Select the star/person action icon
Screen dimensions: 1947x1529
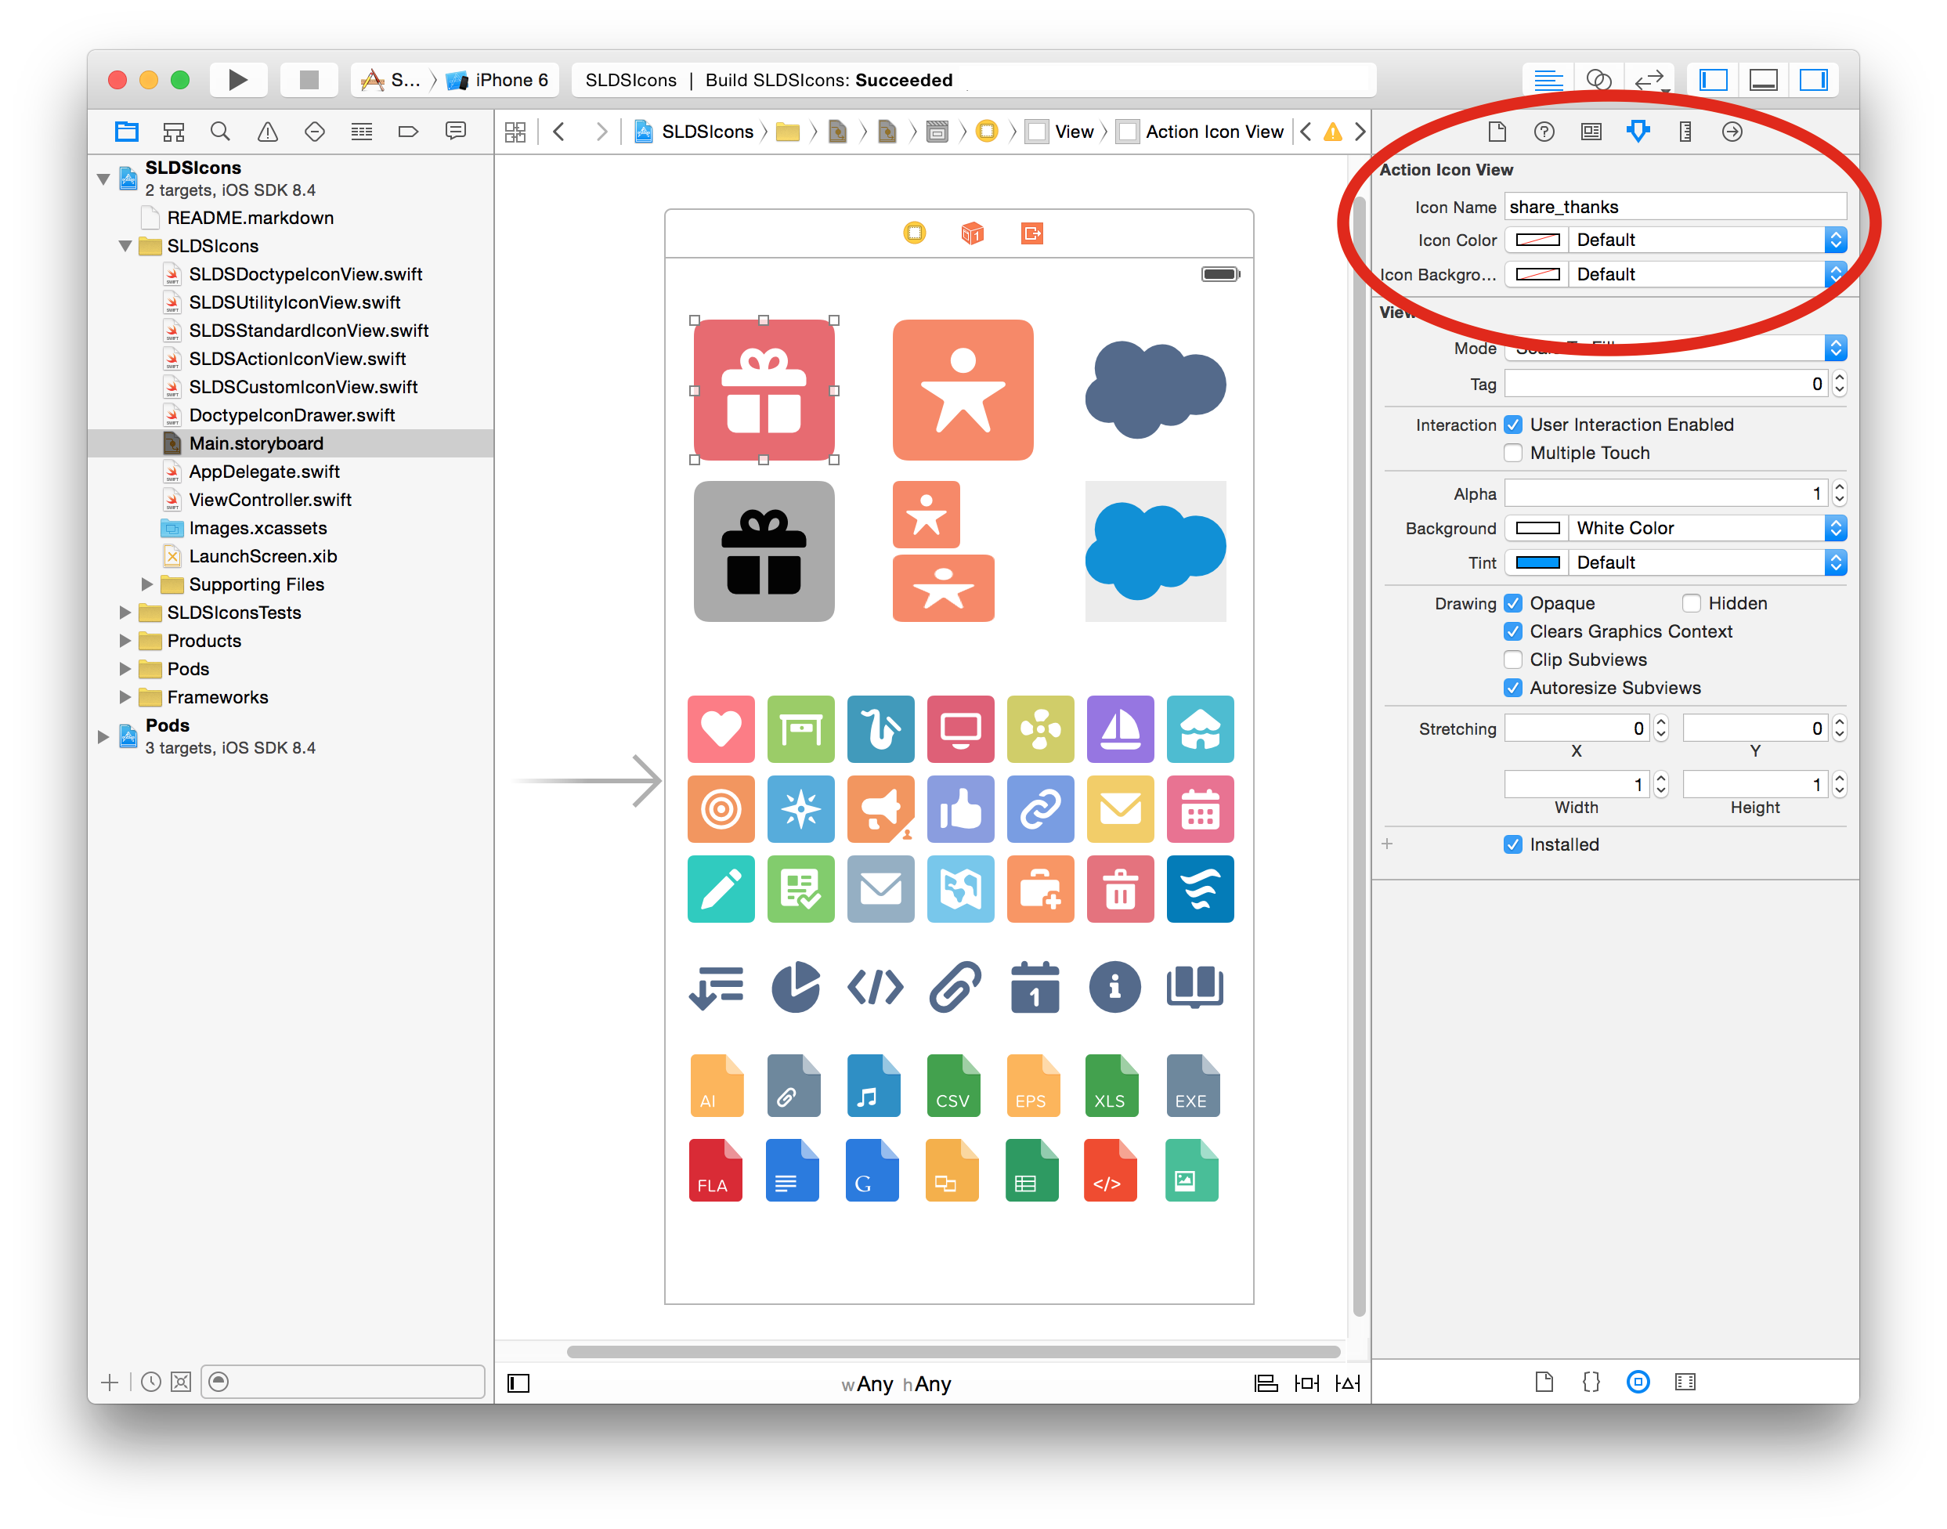click(964, 391)
